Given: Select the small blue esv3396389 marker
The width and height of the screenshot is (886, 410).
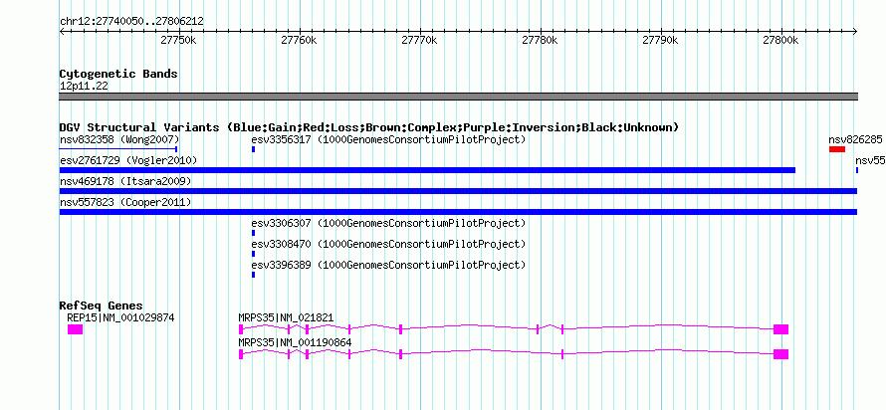Looking at the screenshot, I should pyautogui.click(x=253, y=275).
